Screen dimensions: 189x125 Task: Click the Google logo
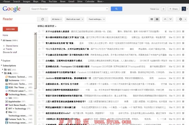[11, 9]
